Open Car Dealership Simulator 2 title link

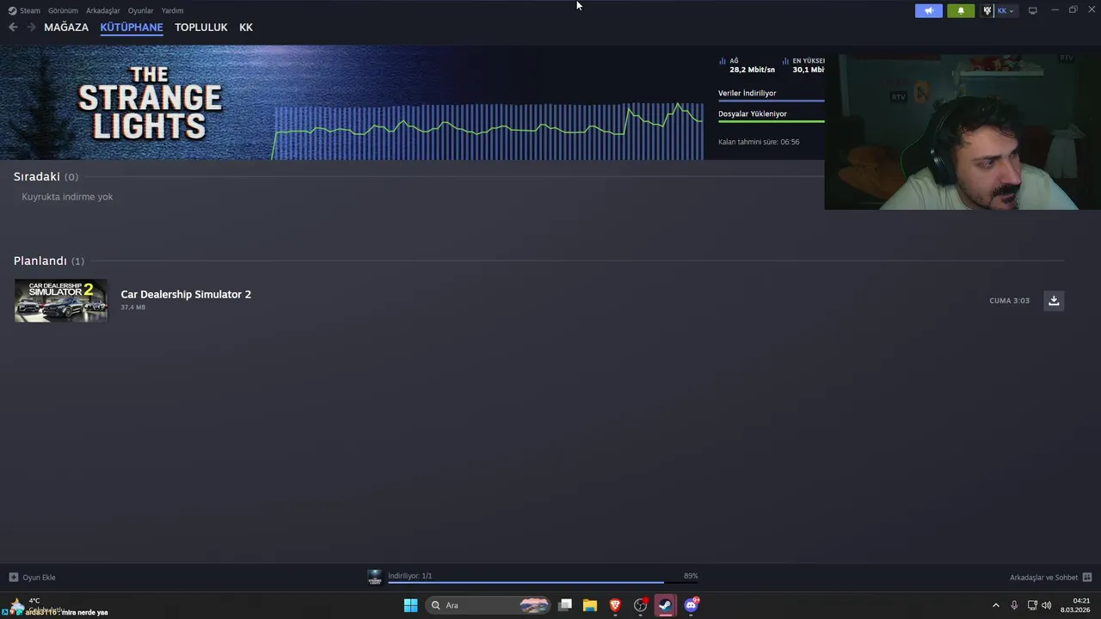point(186,294)
